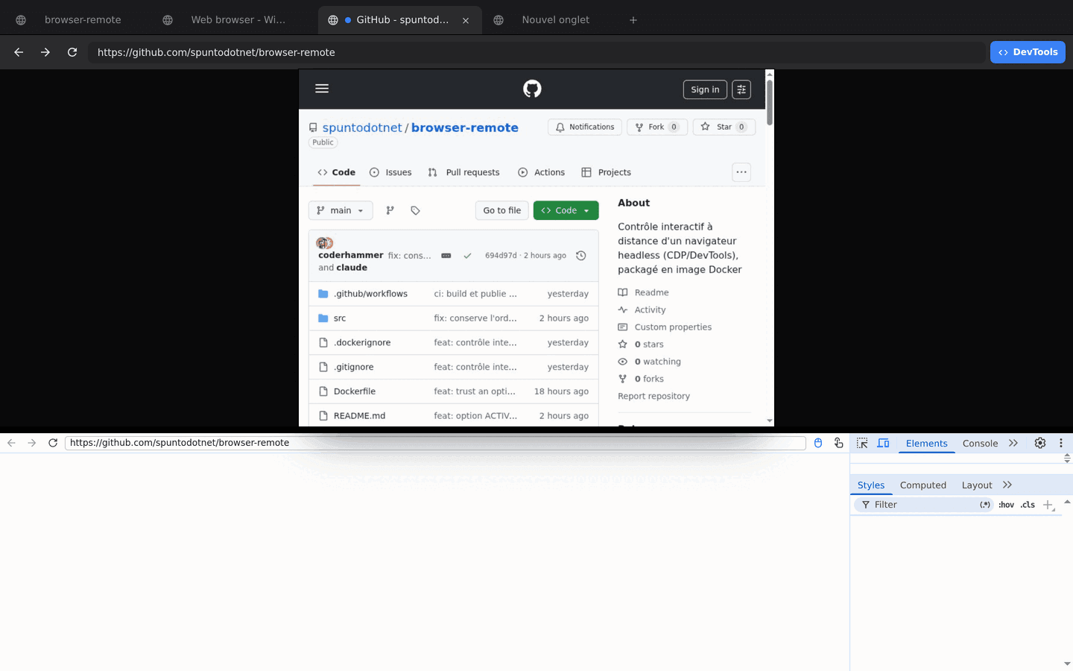Star the repository with the Star button
Screen dimensions: 1073x671
pyautogui.click(x=724, y=127)
